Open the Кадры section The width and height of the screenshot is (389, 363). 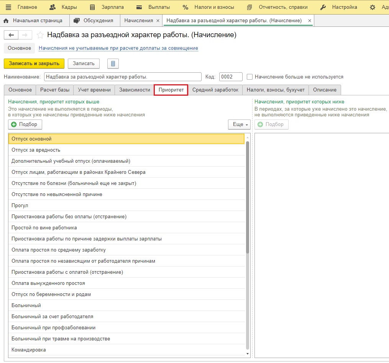tap(63, 7)
